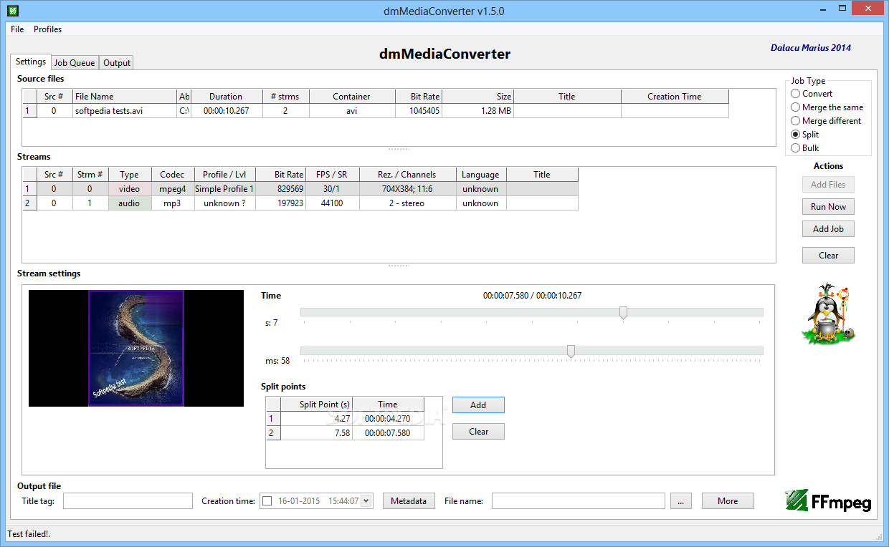The height and width of the screenshot is (547, 889).
Task: Open the creation time date dropdown
Action: click(x=367, y=501)
